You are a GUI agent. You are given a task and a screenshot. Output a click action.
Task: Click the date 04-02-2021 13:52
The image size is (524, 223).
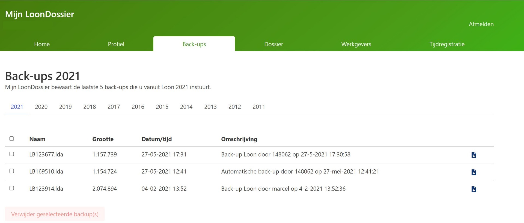point(164,189)
